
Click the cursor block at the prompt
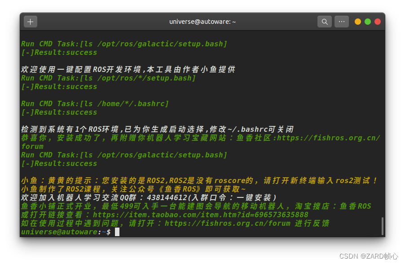point(117,232)
